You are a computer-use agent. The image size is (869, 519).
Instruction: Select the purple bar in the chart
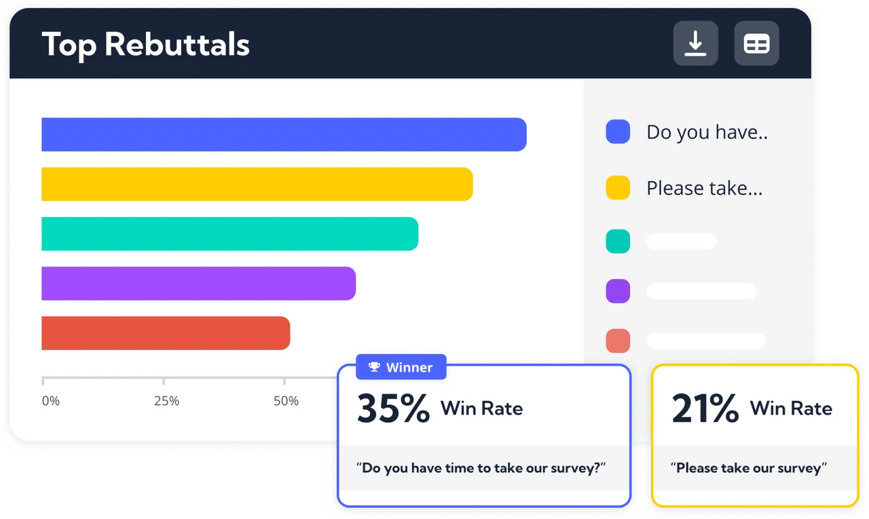(x=199, y=284)
